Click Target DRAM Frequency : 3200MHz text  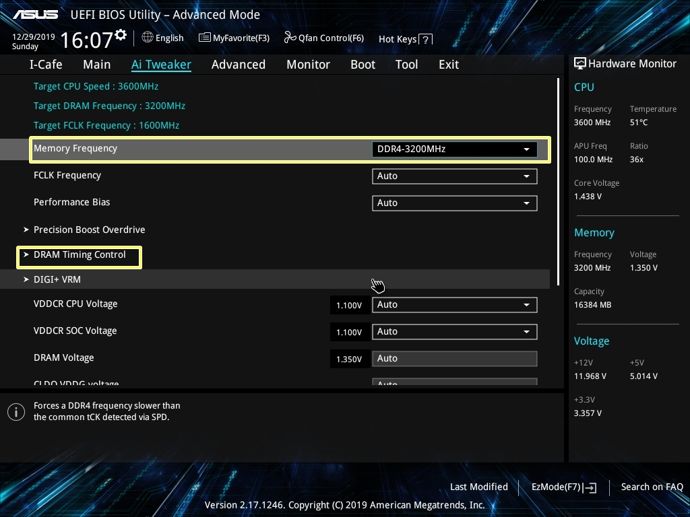[109, 106]
